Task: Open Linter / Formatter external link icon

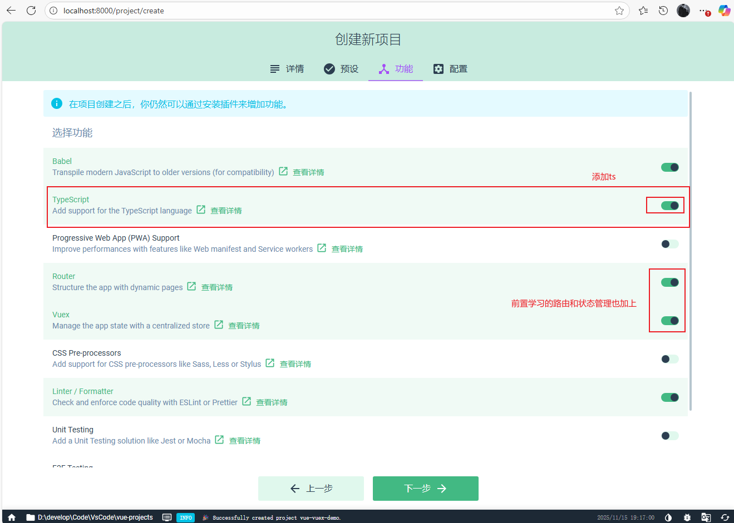Action: tap(247, 401)
